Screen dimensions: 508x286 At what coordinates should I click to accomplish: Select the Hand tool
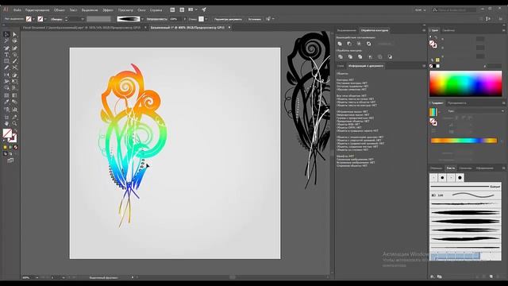(6, 124)
